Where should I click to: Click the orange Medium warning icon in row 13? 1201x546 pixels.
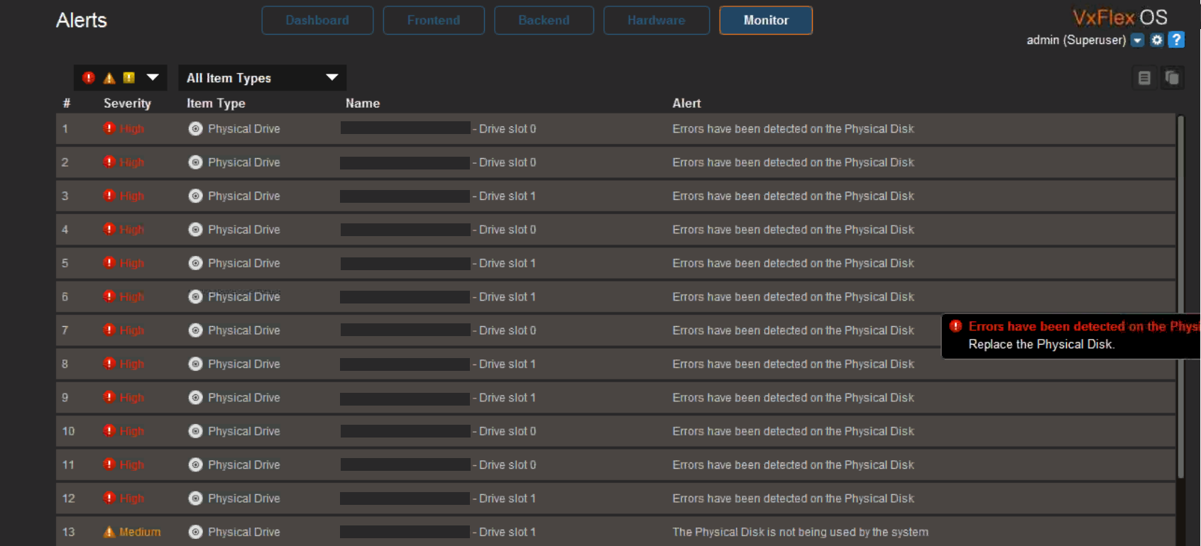pos(109,532)
